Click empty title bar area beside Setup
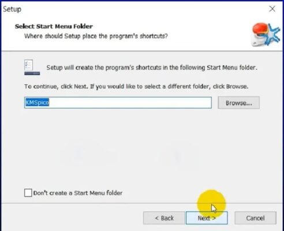 (134, 9)
